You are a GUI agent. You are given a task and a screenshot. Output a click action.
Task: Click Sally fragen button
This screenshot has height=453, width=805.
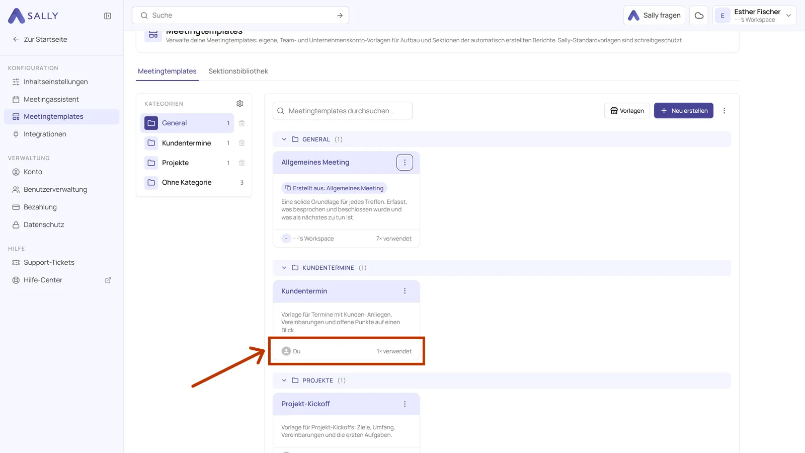pos(654,16)
